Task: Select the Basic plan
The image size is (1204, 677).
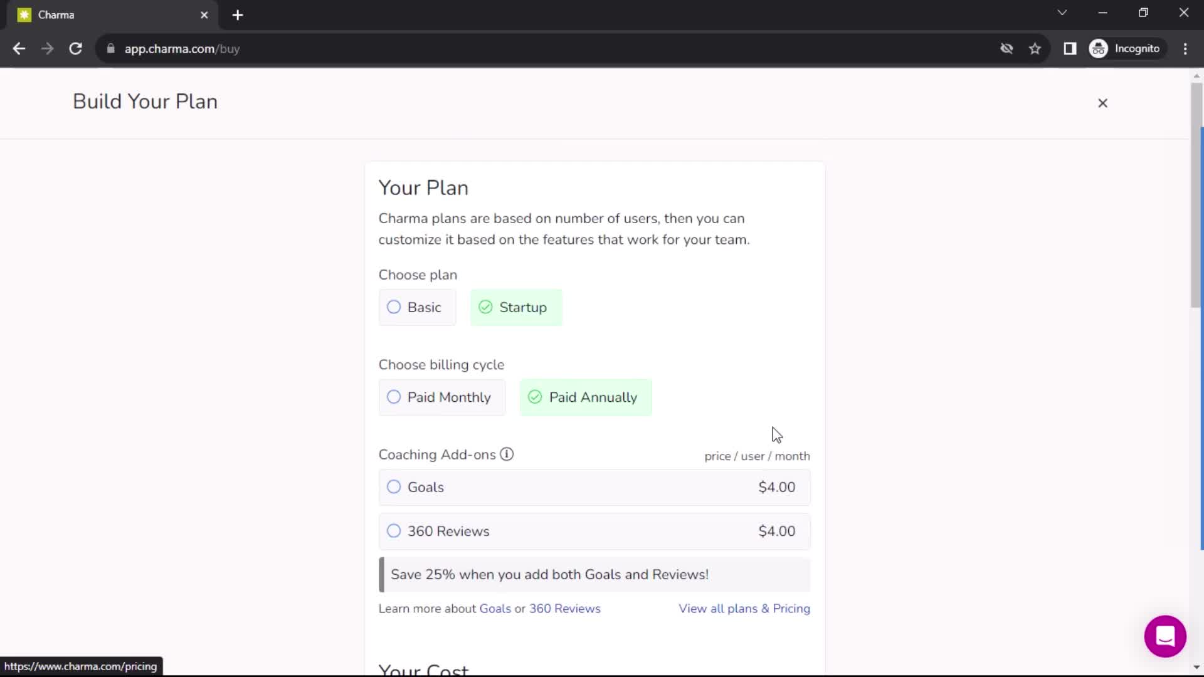Action: (417, 307)
